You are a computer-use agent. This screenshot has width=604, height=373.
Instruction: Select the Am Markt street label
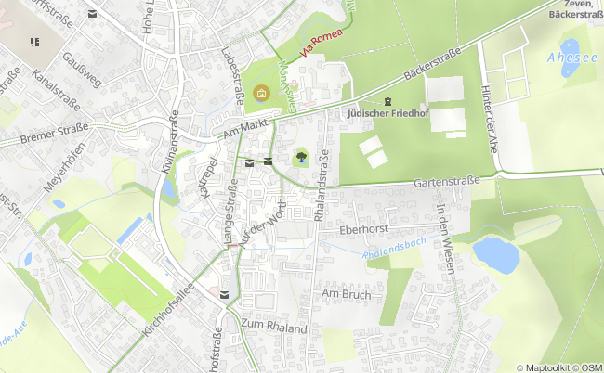click(x=245, y=130)
